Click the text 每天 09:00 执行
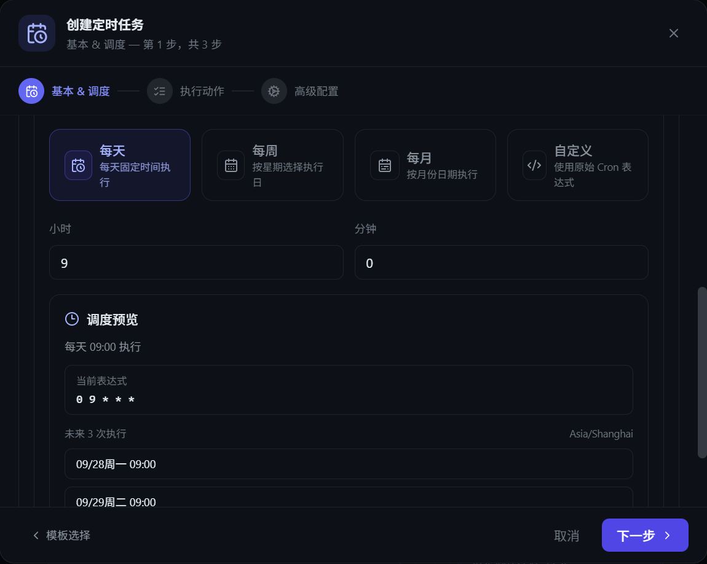Image resolution: width=707 pixels, height=564 pixels. point(103,347)
